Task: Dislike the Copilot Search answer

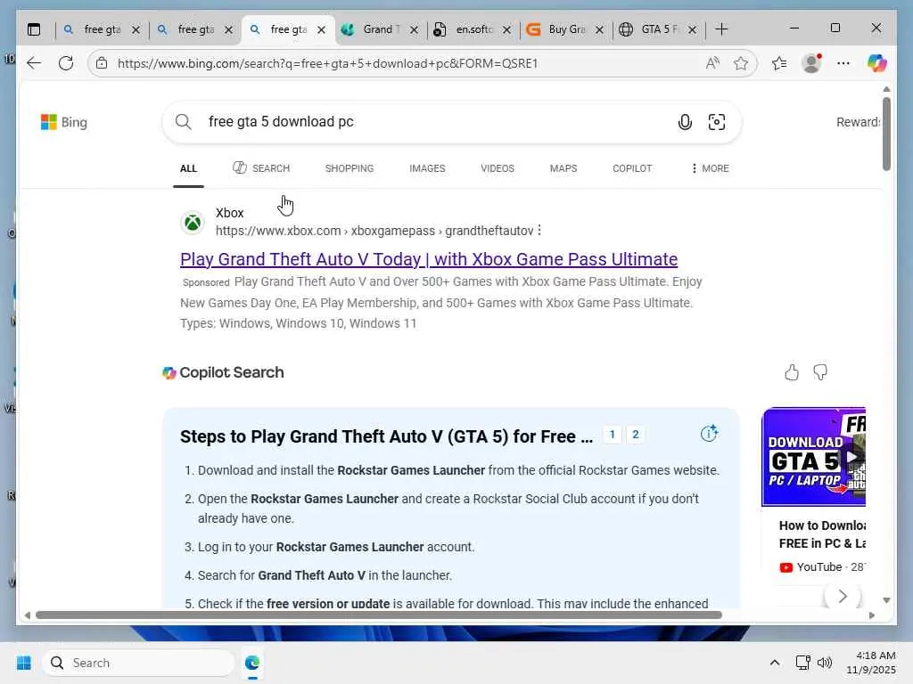Action: (x=820, y=372)
